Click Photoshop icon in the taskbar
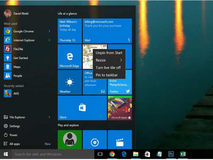The height and width of the screenshot is (160, 213). (171, 154)
